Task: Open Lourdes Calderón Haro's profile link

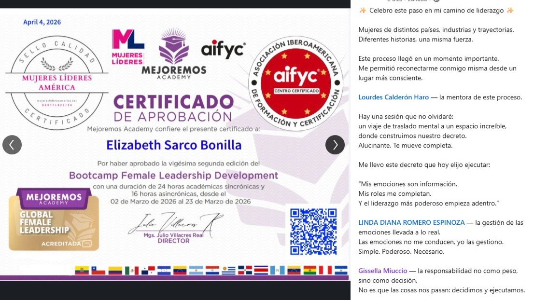Action: tap(393, 97)
